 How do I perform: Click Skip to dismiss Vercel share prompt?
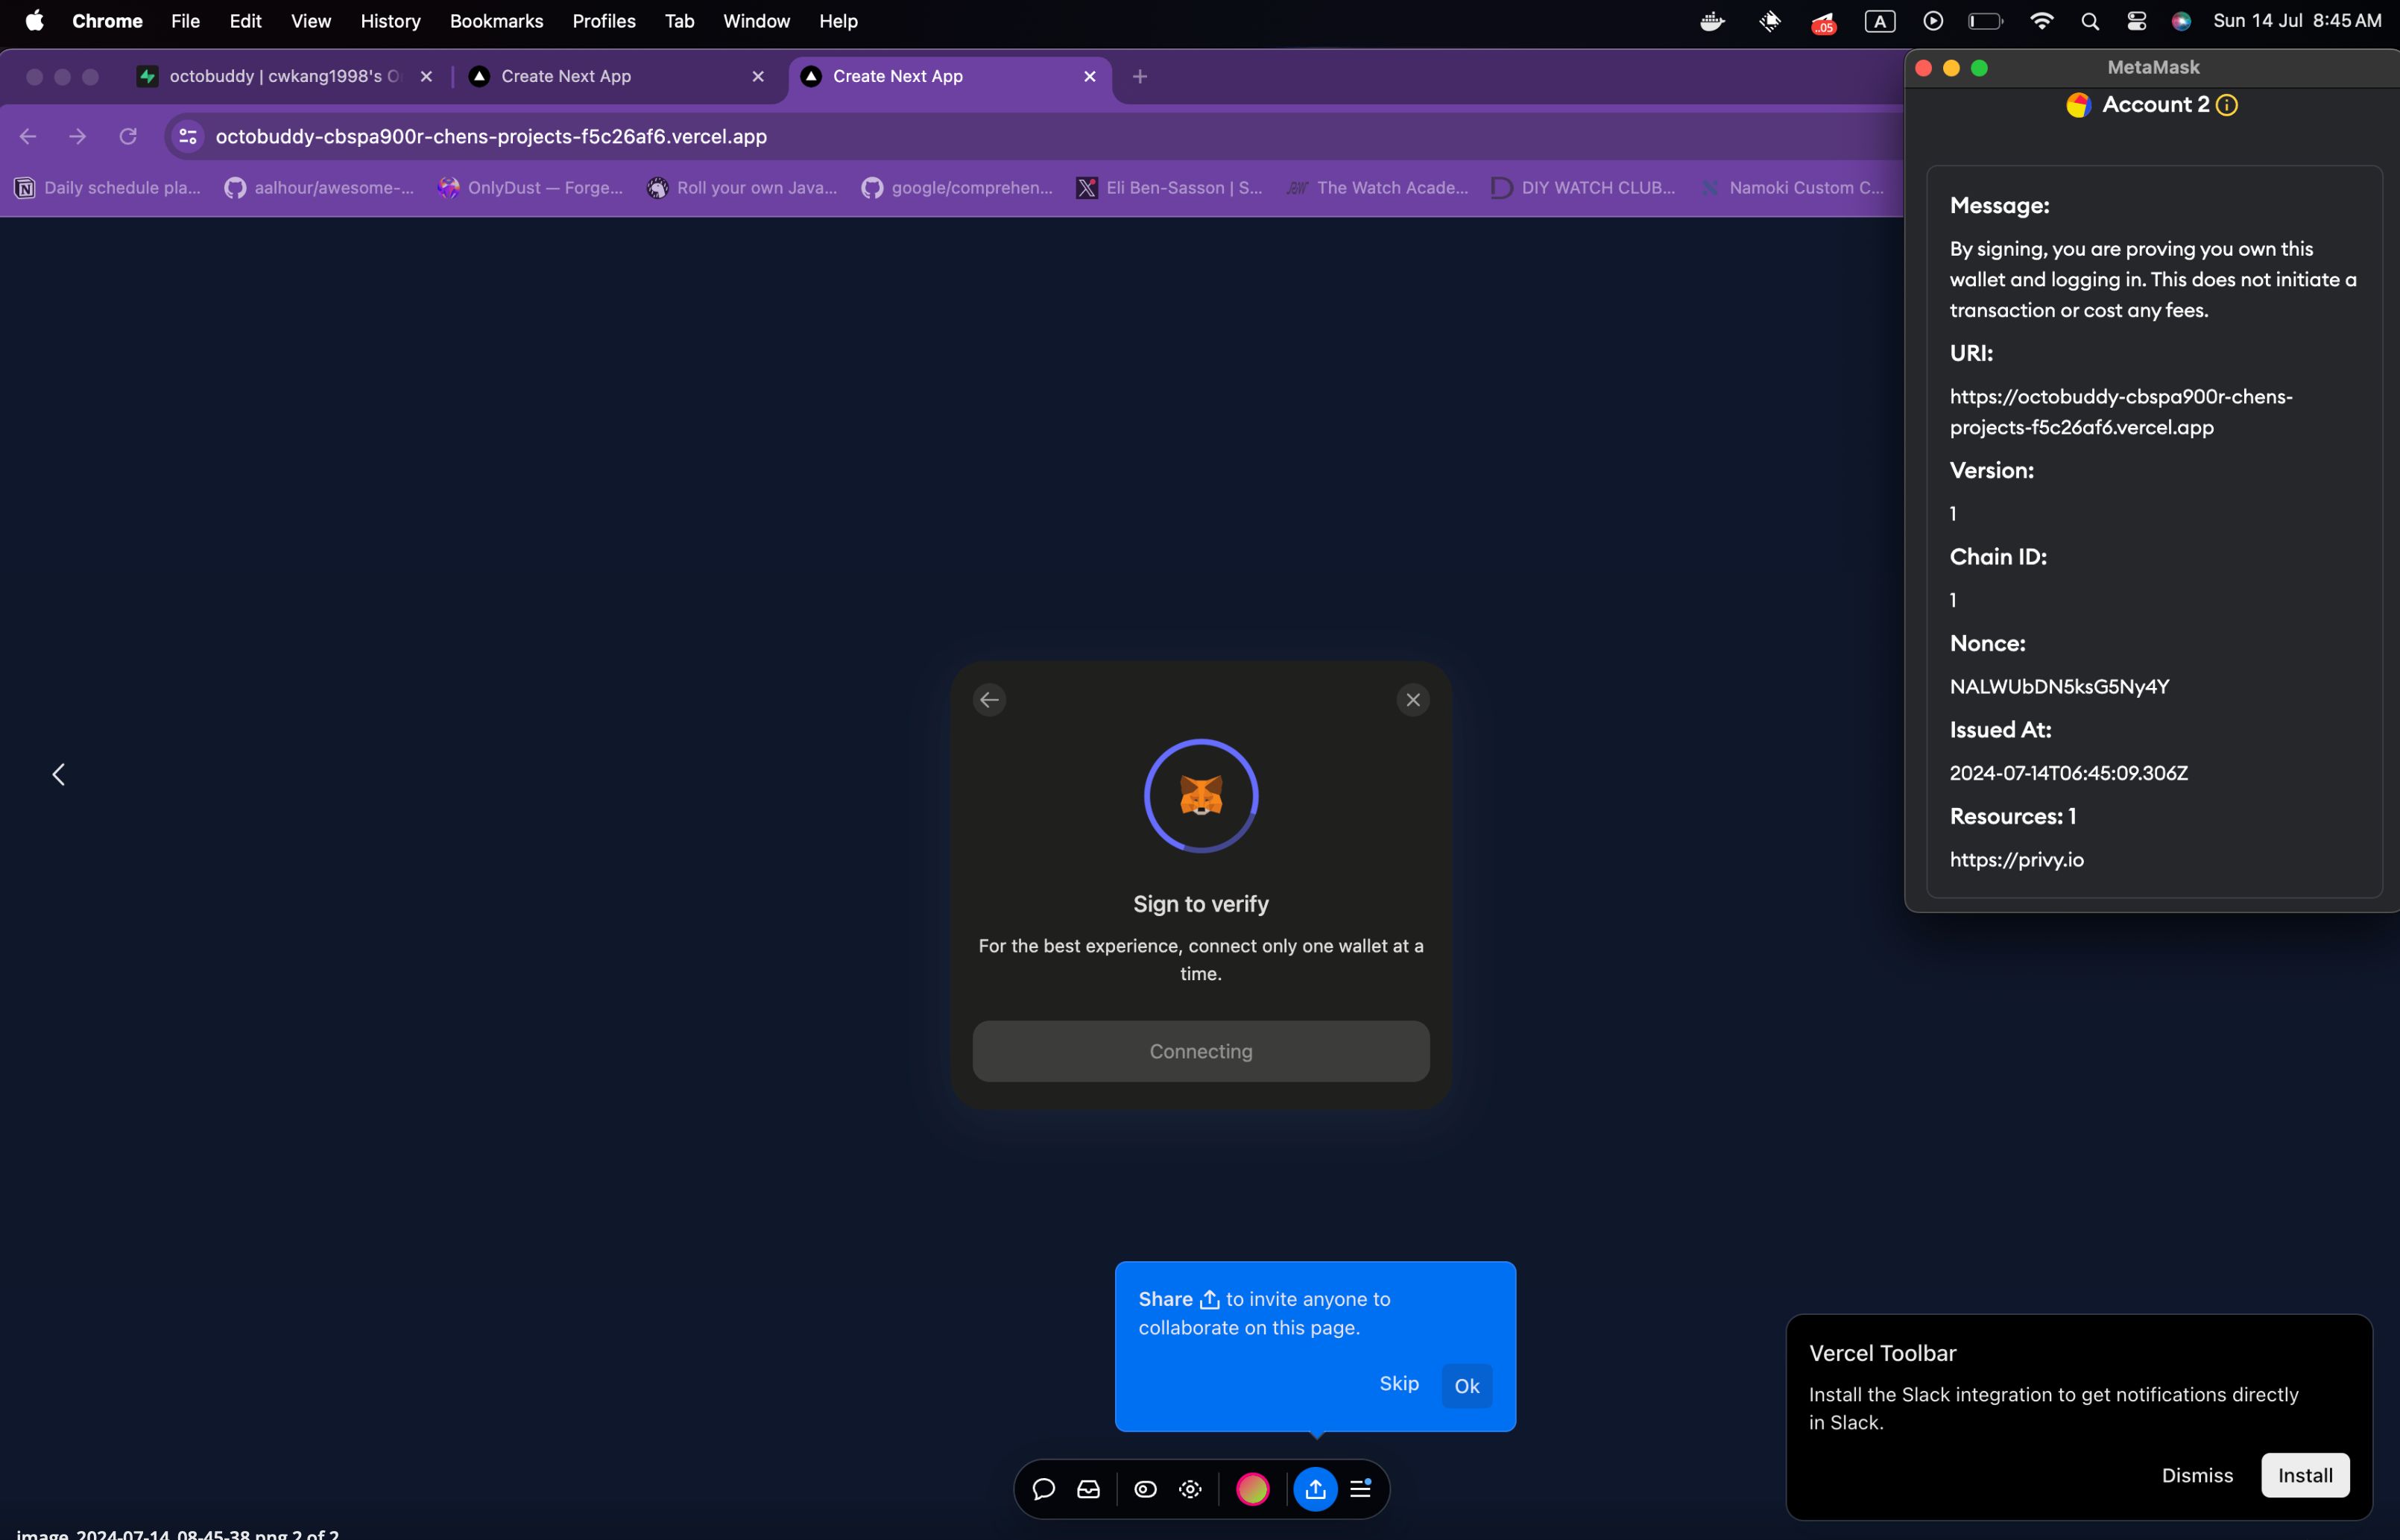click(x=1400, y=1384)
